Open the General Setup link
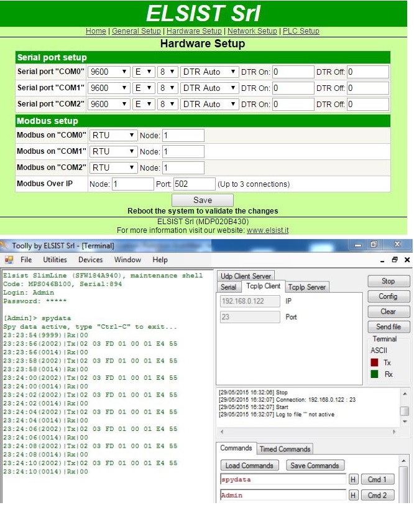 [x=136, y=31]
